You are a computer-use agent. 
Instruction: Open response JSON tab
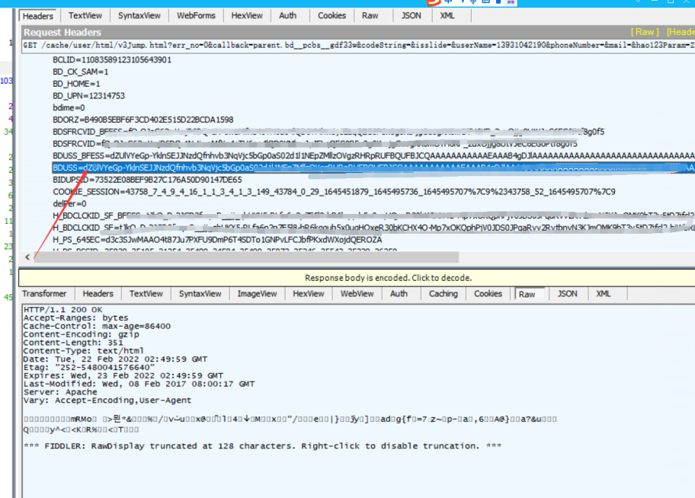tap(567, 294)
